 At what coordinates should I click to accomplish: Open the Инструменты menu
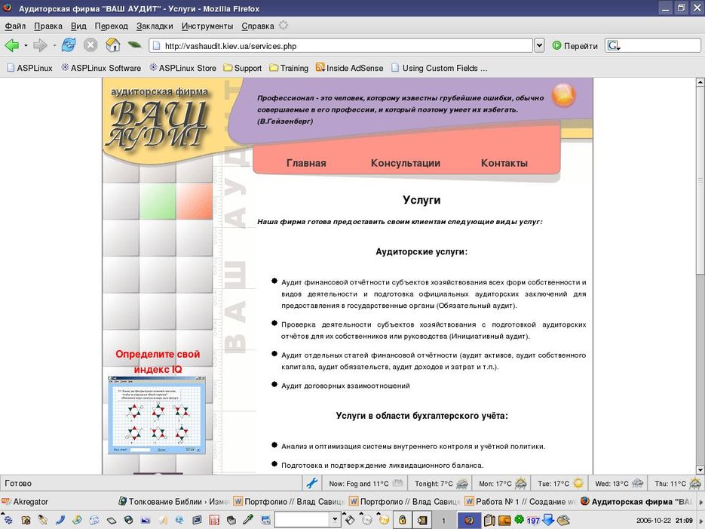(207, 26)
